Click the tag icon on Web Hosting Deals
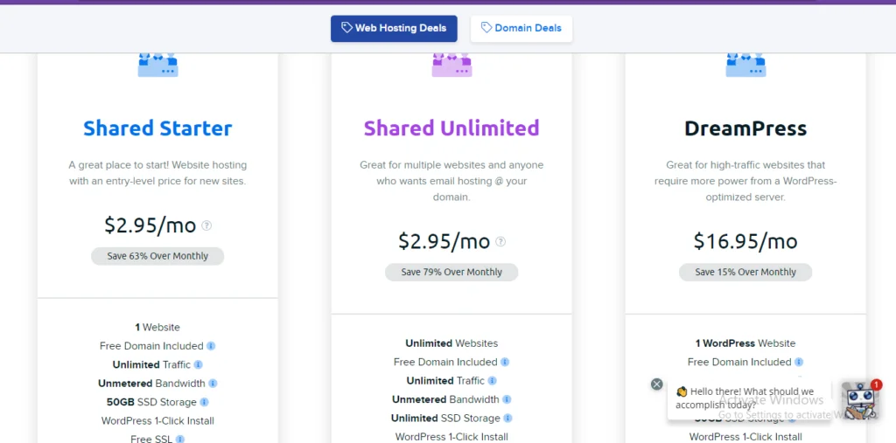This screenshot has width=896, height=443. pos(346,27)
